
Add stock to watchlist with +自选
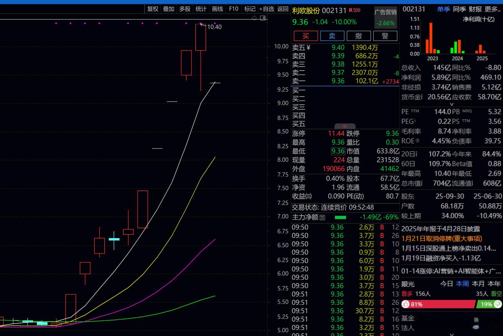(267, 9)
